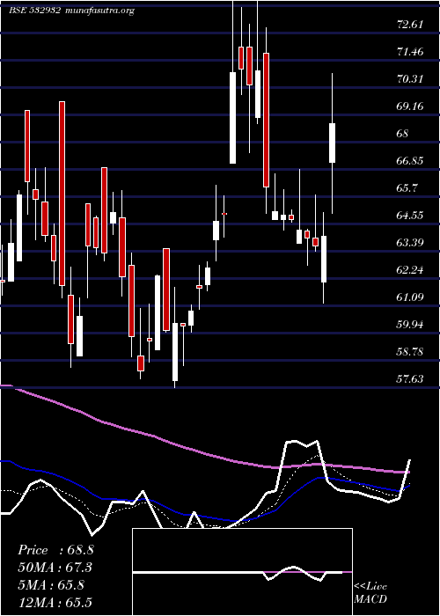This screenshot has width=440, height=616.
Task: Click the <<Live MACD label
Action: [x=370, y=593]
